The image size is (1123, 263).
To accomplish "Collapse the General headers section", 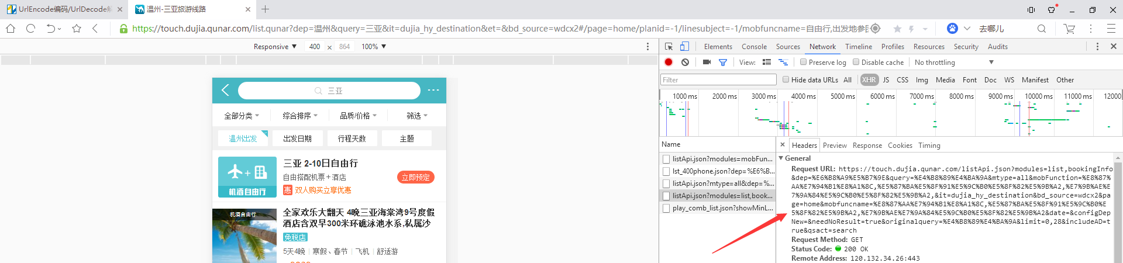I will pos(781,158).
